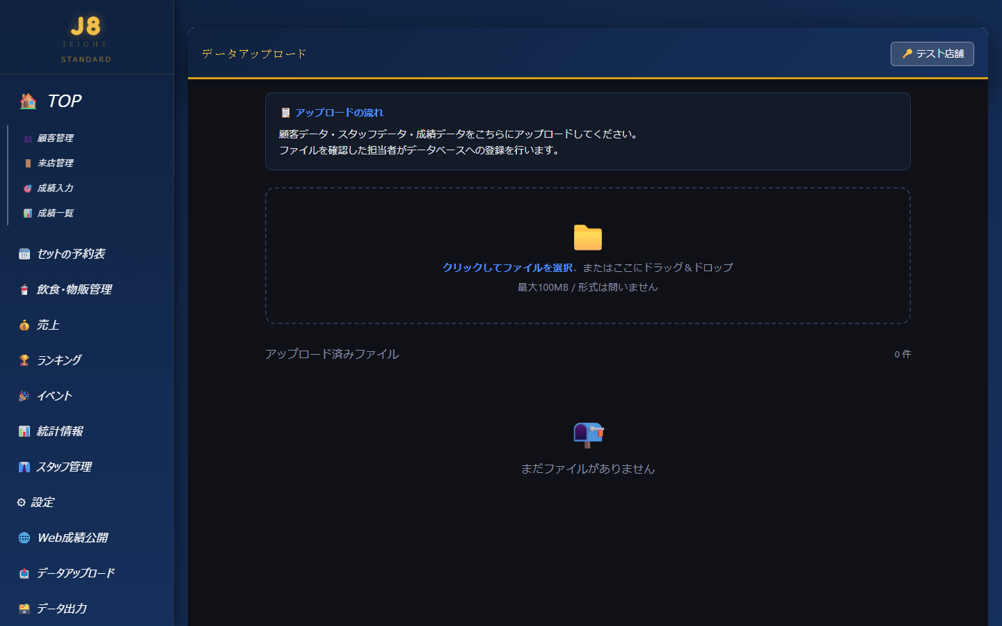Click the Web成績公開 globe icon

pos(24,538)
